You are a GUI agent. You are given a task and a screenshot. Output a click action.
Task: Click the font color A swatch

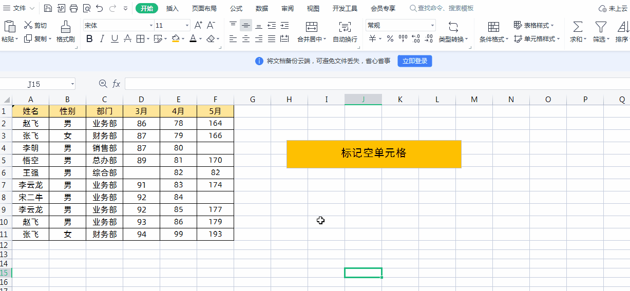(193, 38)
